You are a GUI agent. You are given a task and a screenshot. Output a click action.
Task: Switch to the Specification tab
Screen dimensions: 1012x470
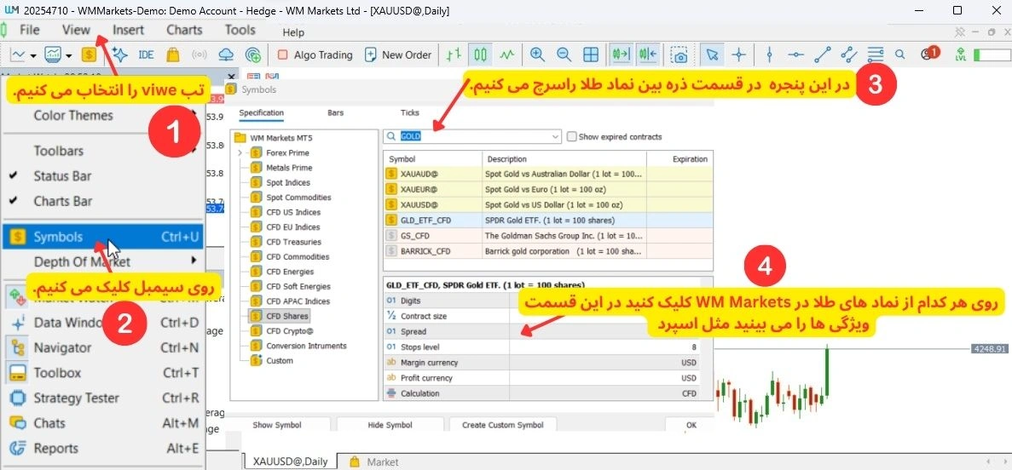[x=262, y=113]
